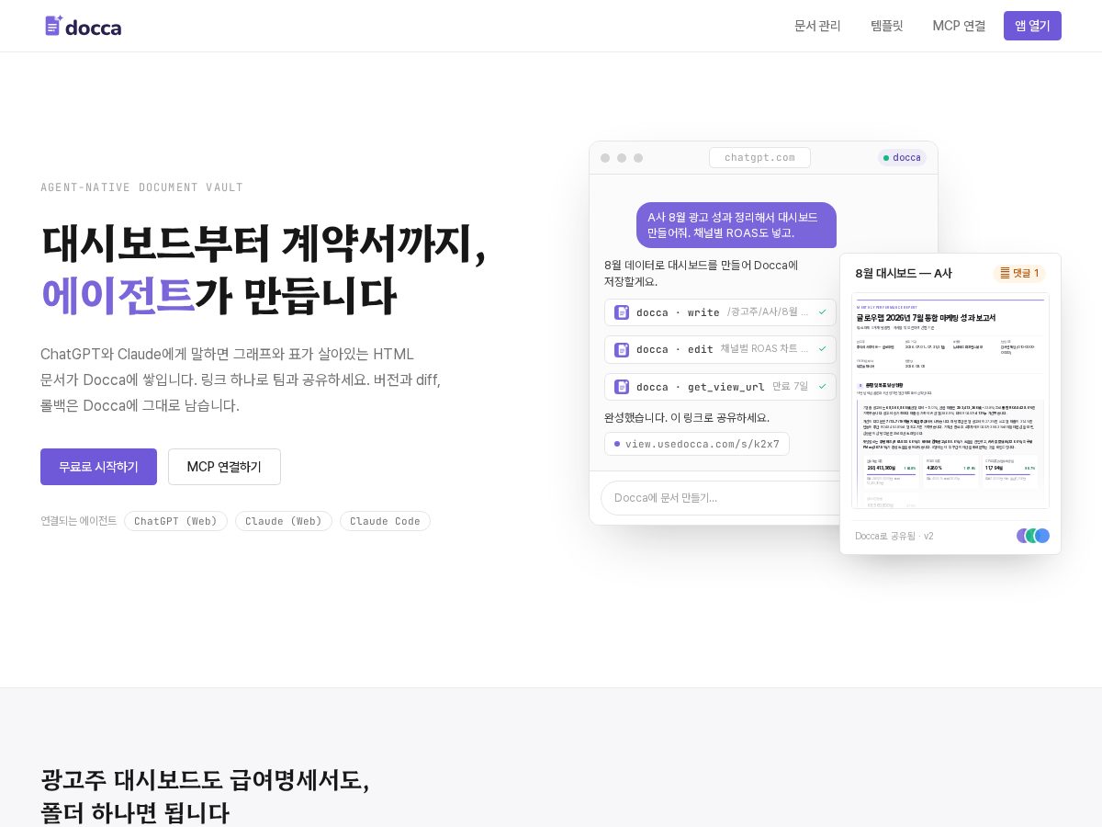Click the '8월 대시보드 — A사' card title
This screenshot has width=1102, height=827.
[x=904, y=273]
